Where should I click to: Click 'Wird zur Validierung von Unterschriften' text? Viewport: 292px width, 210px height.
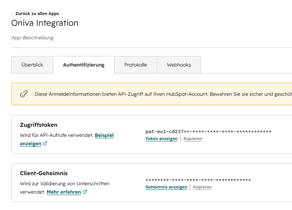65,184
